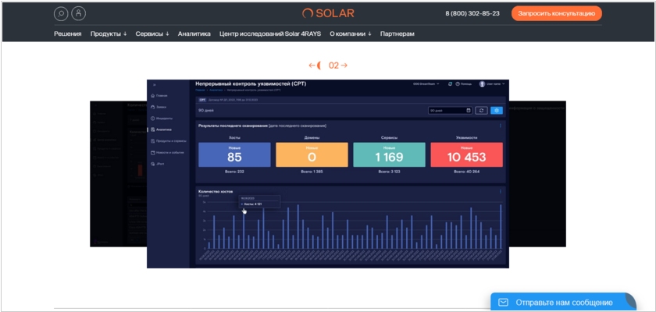Click the outlined refresh button beside date field
The width and height of the screenshot is (656, 312).
coord(482,111)
